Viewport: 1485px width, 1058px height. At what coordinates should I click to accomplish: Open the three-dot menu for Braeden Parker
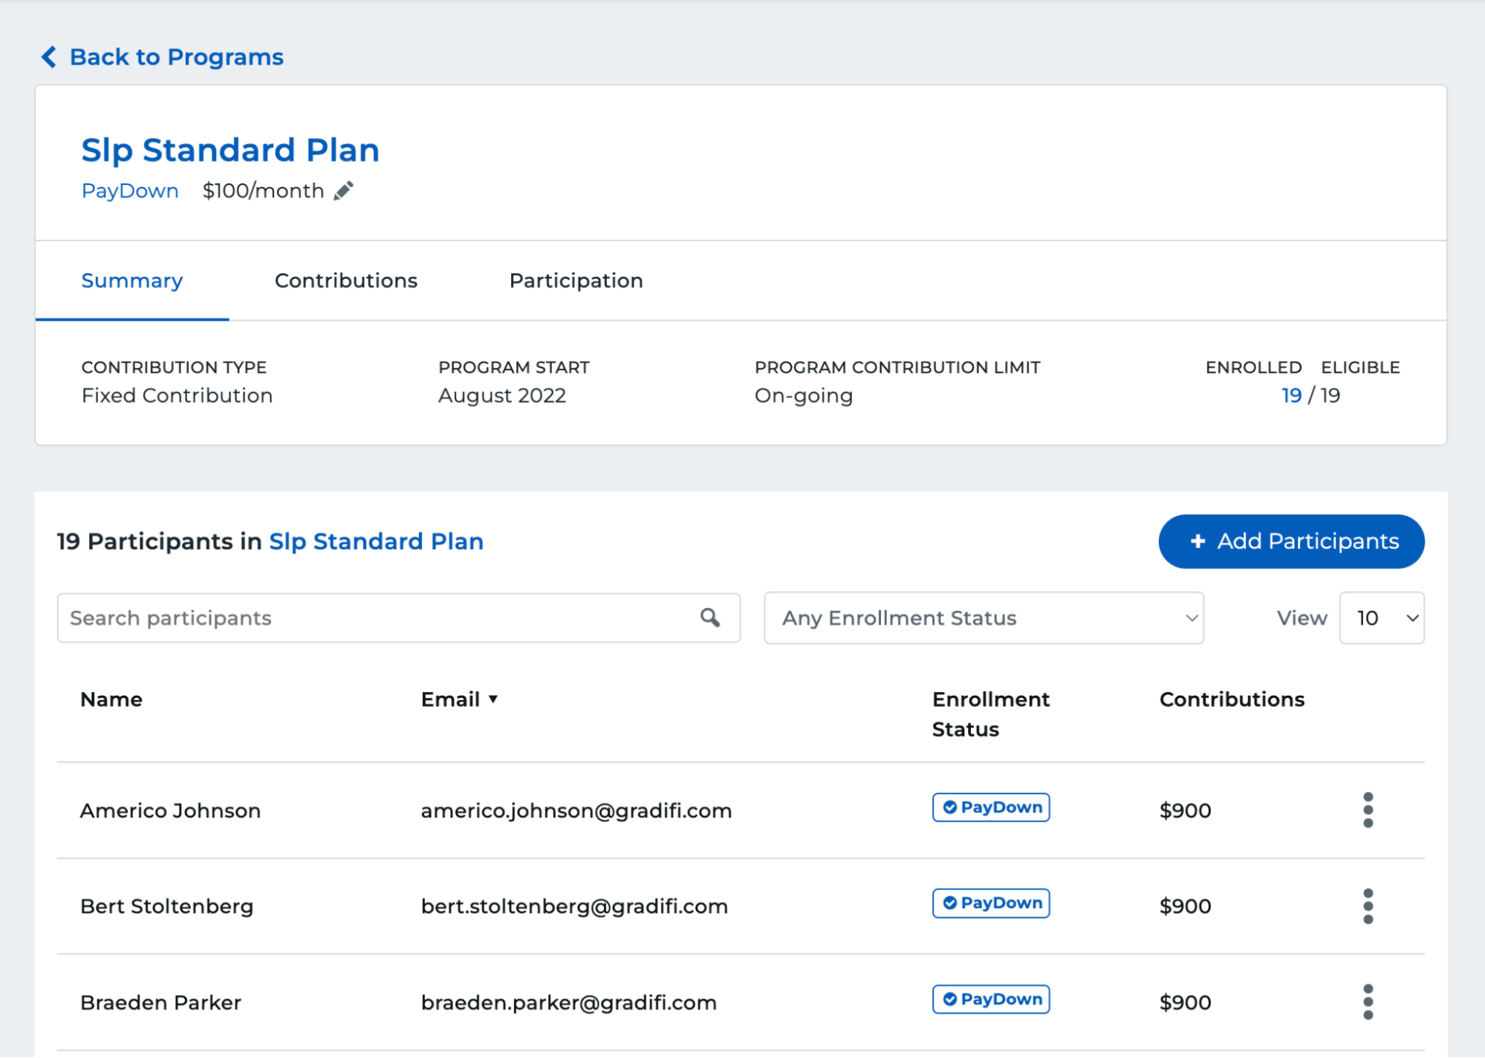[1368, 1002]
